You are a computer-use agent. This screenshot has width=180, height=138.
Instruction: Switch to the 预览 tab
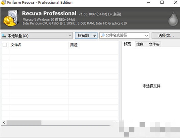pos(127,44)
